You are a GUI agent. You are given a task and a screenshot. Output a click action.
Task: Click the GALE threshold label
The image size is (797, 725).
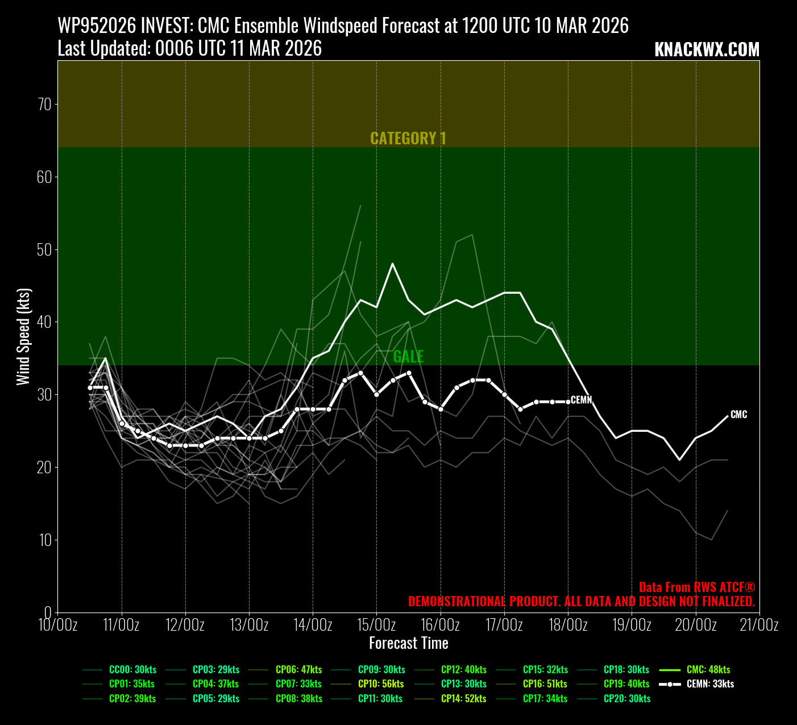(x=408, y=357)
